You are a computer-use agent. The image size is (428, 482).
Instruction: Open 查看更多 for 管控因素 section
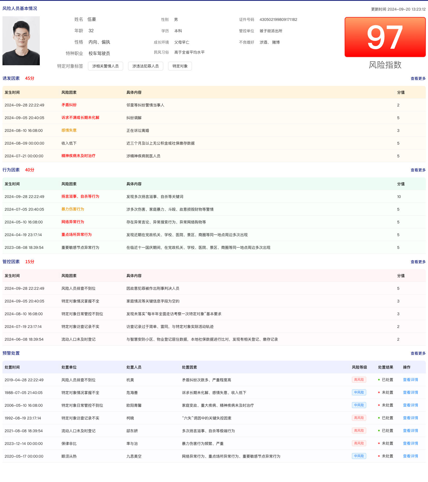418,262
